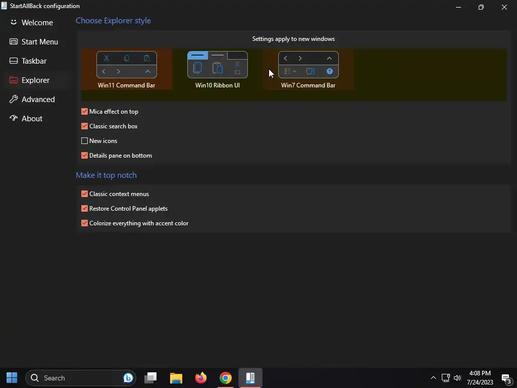Open Task View from taskbar
The height and width of the screenshot is (388, 517).
tap(150, 378)
